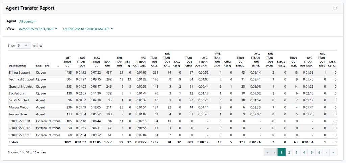The width and height of the screenshot is (346, 163).
Task: Select page 6 in pagination
Action: click(x=319, y=152)
